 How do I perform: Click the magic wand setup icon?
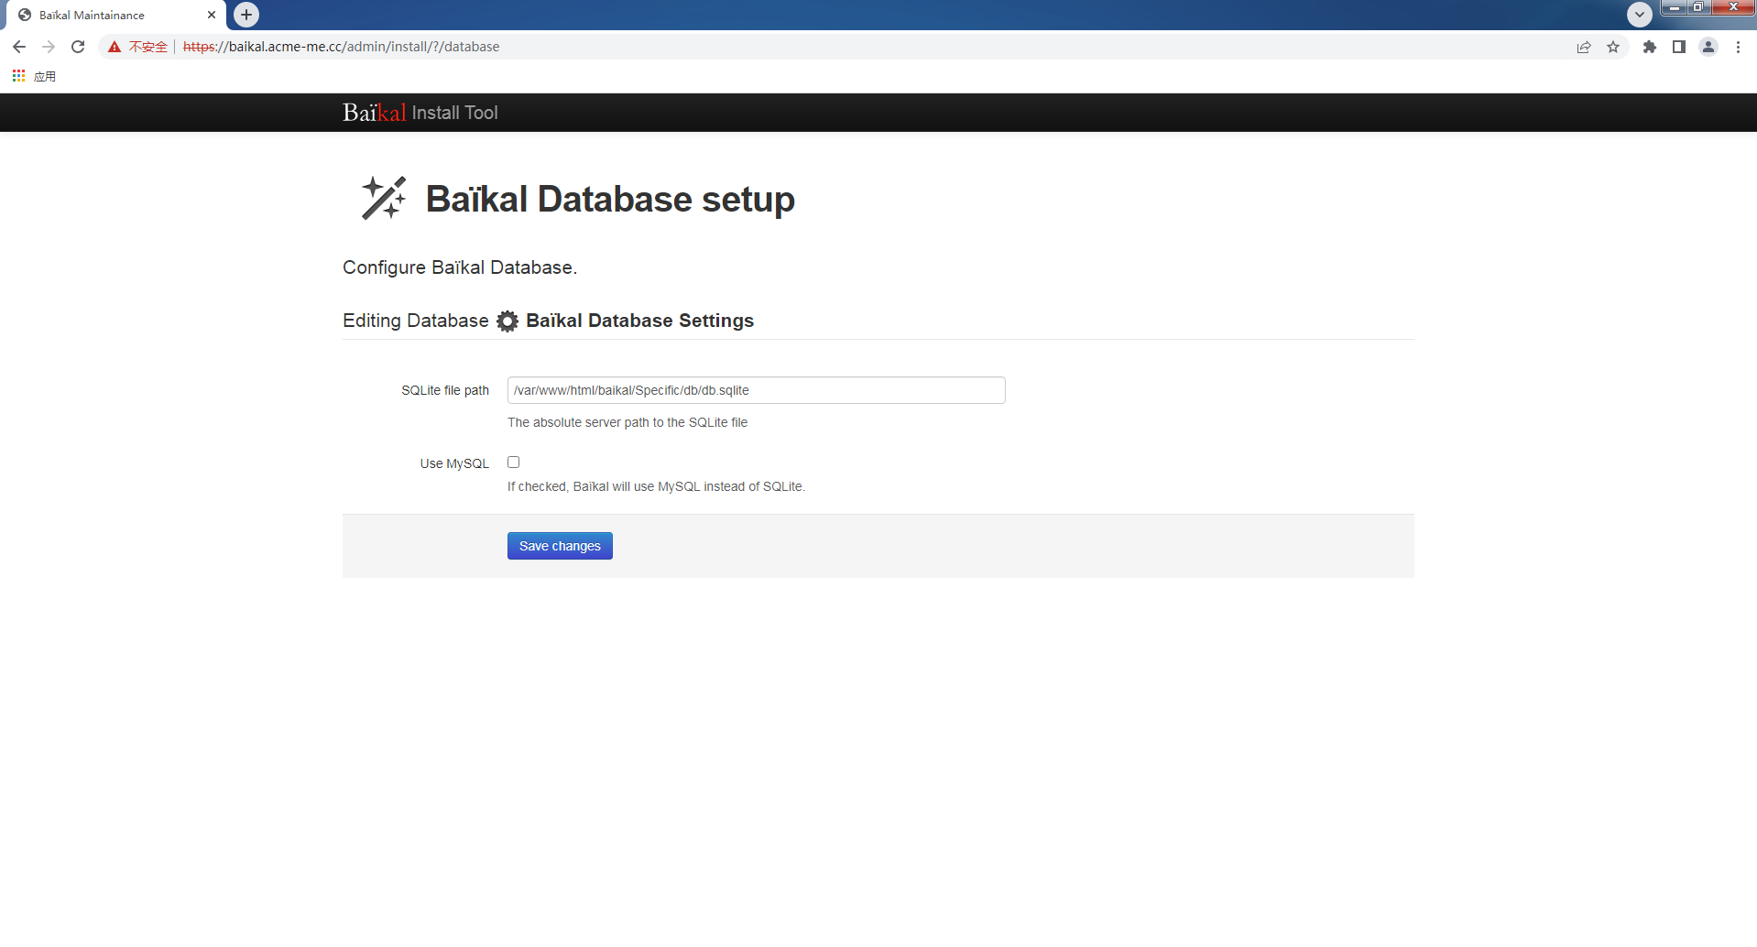coord(384,198)
